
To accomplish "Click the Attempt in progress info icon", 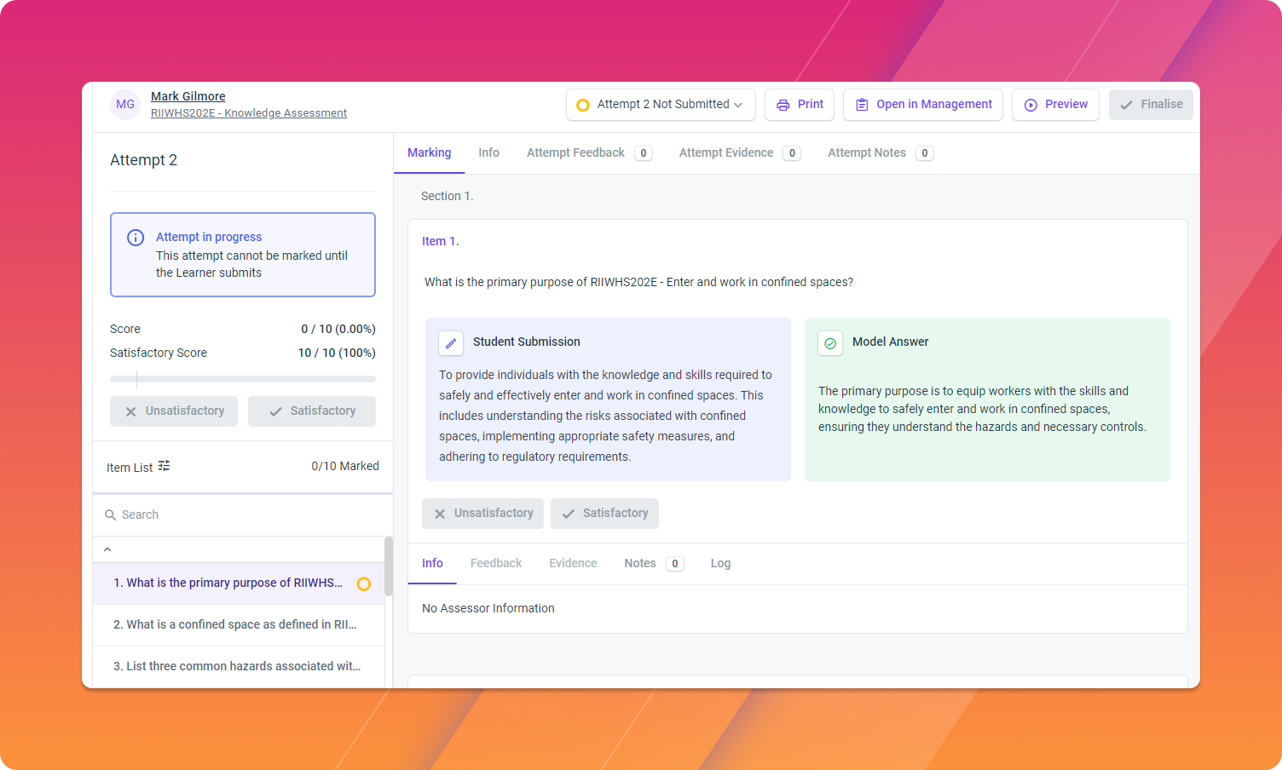I will (x=136, y=238).
